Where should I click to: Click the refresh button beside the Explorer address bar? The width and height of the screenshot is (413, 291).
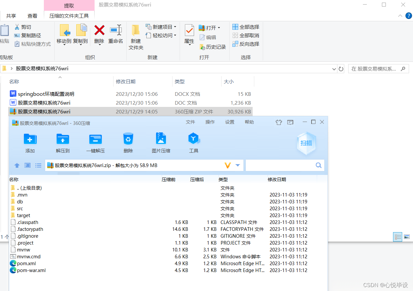[x=341, y=69]
